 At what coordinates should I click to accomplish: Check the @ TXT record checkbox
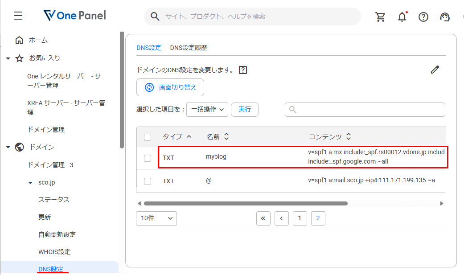click(x=148, y=181)
